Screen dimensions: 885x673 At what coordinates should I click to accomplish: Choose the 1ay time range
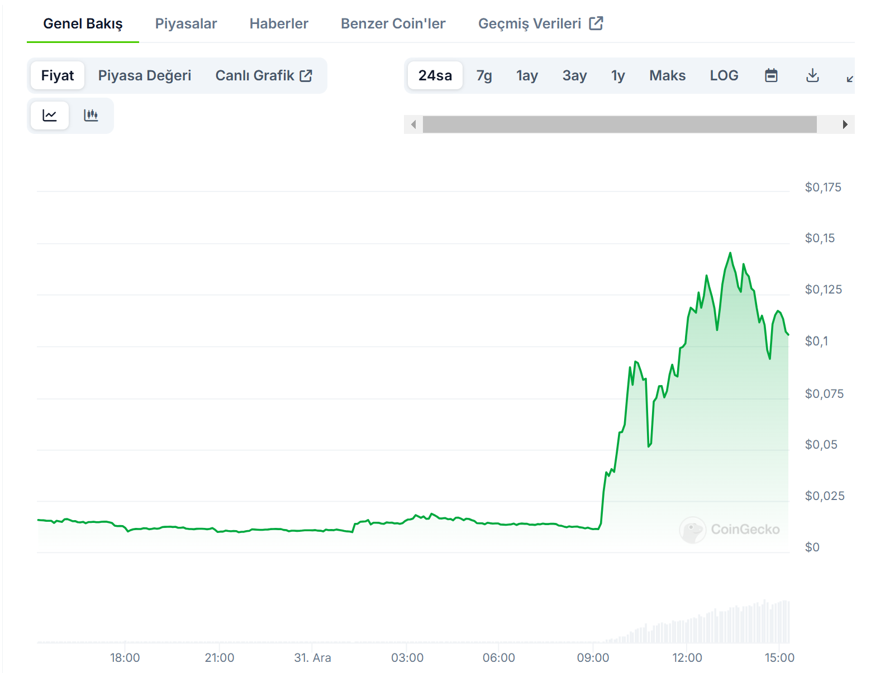pos(526,75)
